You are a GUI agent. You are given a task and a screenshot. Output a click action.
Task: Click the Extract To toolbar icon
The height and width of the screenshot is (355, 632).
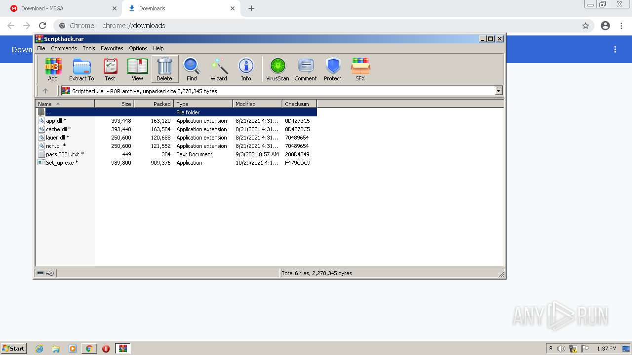coord(81,69)
